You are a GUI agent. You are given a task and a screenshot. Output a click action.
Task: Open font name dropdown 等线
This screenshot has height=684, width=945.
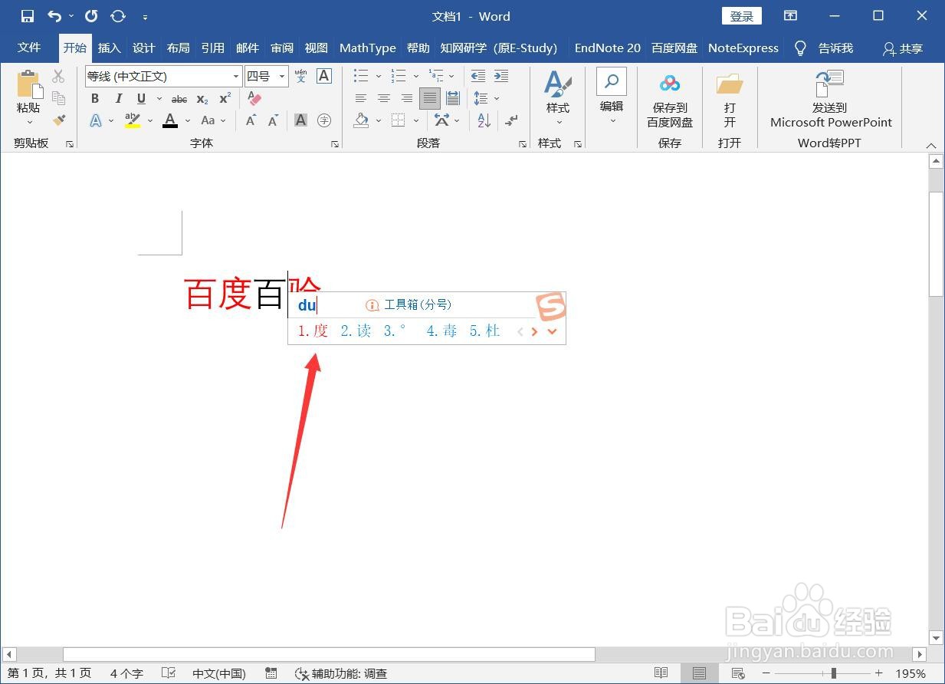pos(236,76)
